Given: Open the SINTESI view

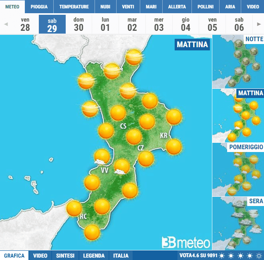Looking at the screenshot, I should tap(65, 256).
